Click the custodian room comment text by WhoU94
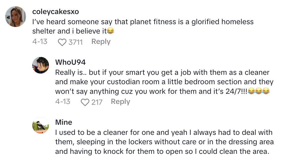The width and height of the screenshot is (281, 158). click(164, 82)
